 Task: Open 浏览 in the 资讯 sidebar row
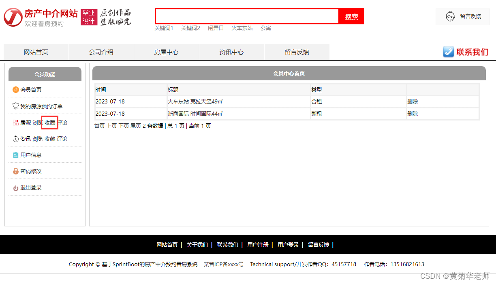pyautogui.click(x=38, y=139)
